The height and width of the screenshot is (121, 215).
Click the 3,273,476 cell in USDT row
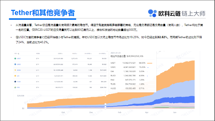74,59
